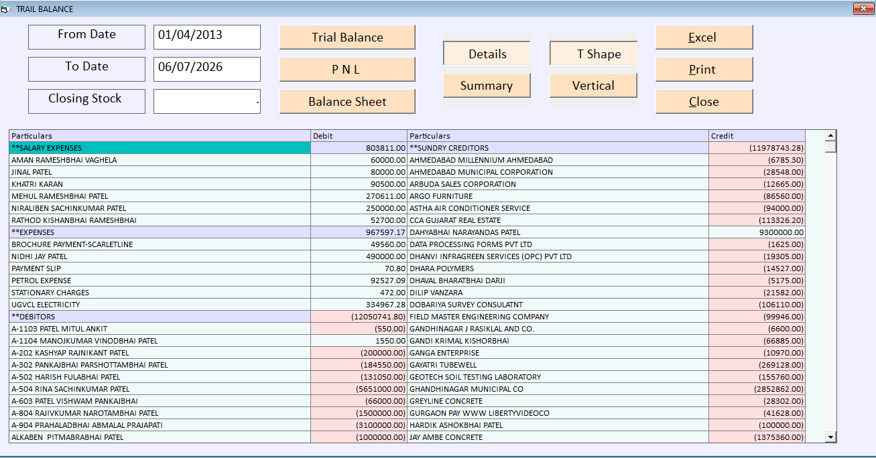The height and width of the screenshot is (458, 876).
Task: Edit the From Date field 01/04/2013
Action: point(207,37)
